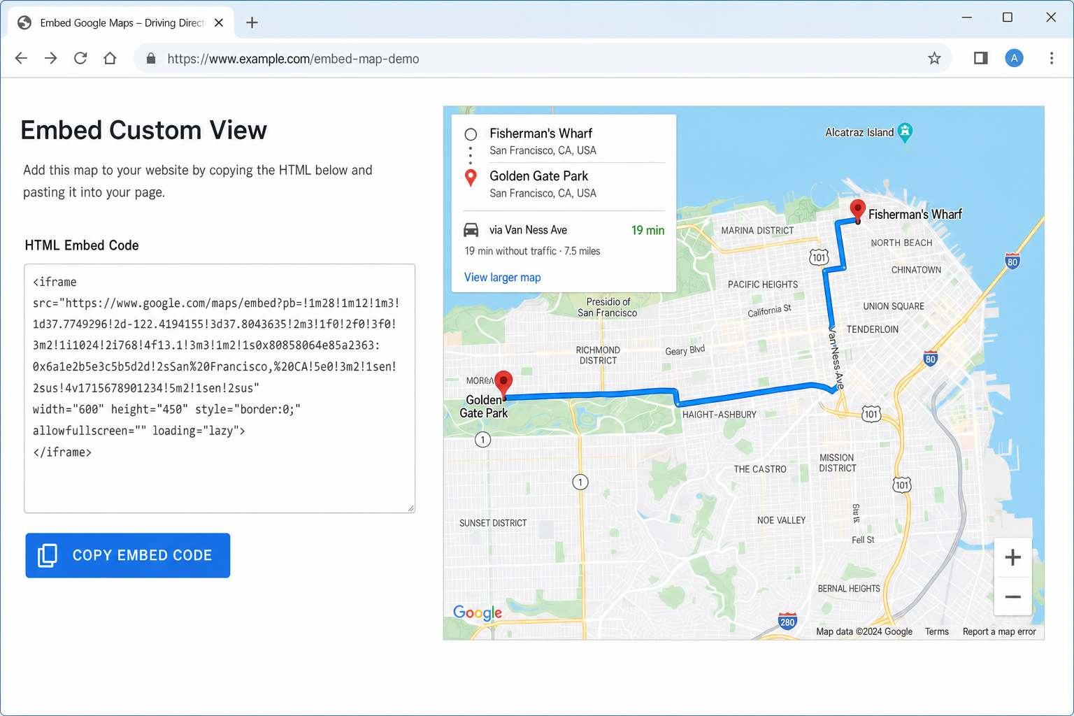The image size is (1074, 716).
Task: Click the Google logo on the map
Action: pos(478,613)
